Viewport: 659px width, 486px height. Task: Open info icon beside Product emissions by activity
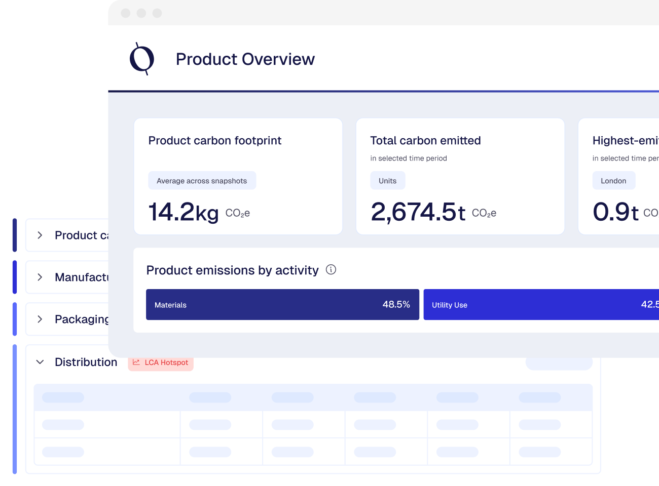[331, 270]
